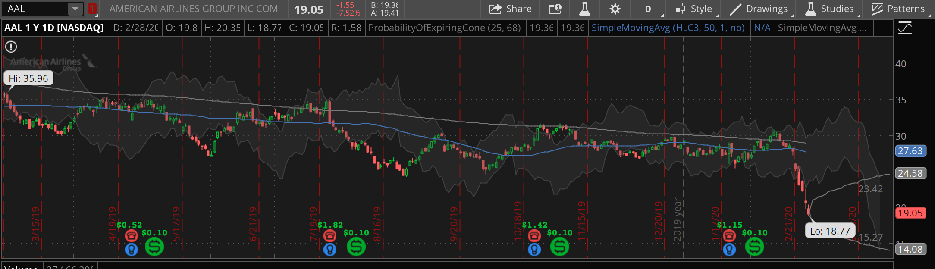Image resolution: width=935 pixels, height=269 pixels.
Task: Click the 11/15/19 expiration date marker
Action: coord(581,221)
